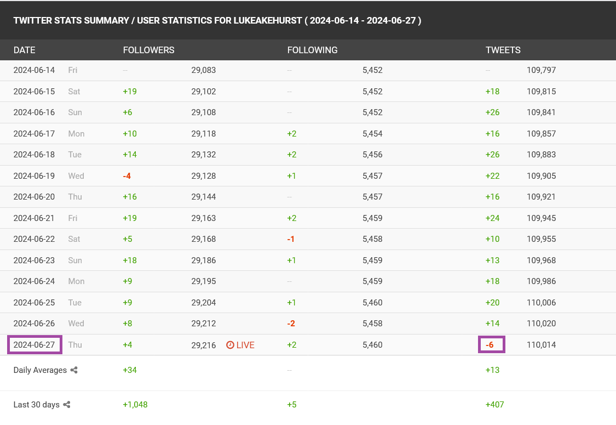Click the follower count 29,168
Image resolution: width=616 pixels, height=425 pixels.
(x=204, y=239)
